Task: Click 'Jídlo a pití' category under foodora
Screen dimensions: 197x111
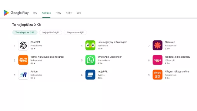Action: pyautogui.click(x=170, y=60)
